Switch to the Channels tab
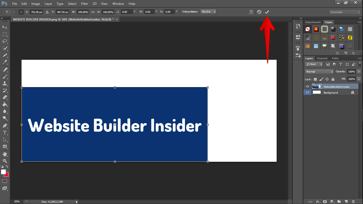 click(322, 58)
